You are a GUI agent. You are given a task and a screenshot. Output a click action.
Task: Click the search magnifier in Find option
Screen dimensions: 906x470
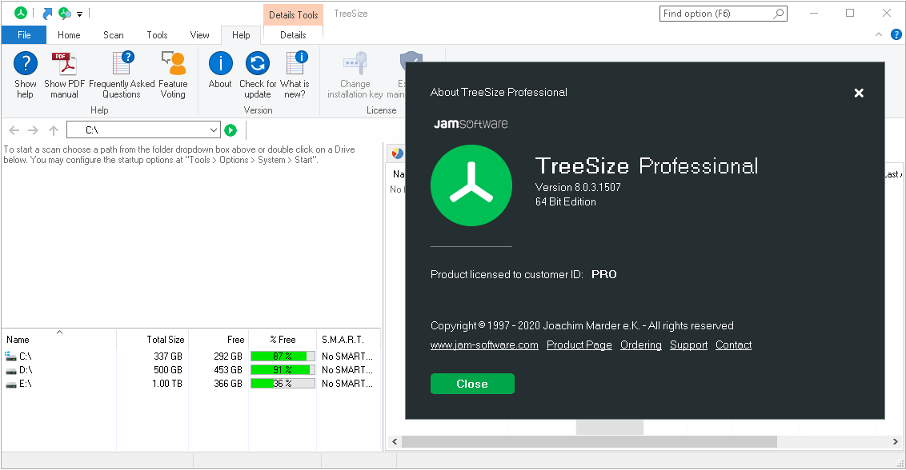[x=779, y=14]
